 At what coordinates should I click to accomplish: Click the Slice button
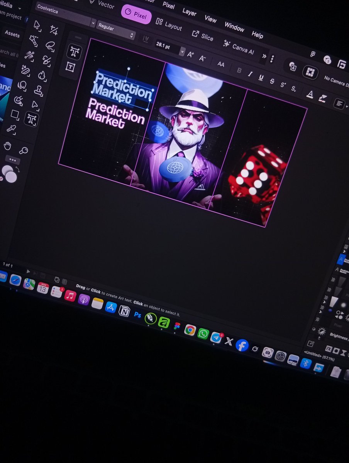(203, 35)
